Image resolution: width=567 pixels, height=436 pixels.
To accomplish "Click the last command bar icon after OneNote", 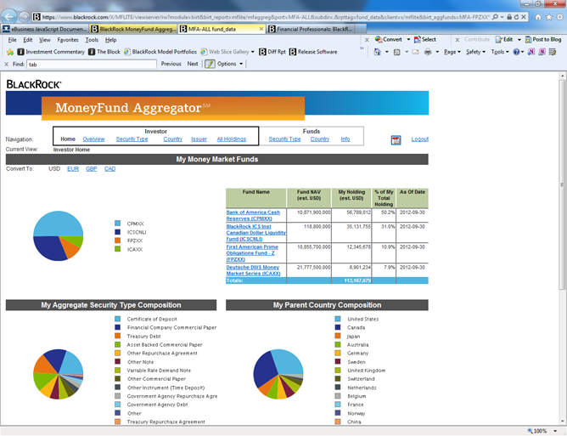I will [x=553, y=52].
